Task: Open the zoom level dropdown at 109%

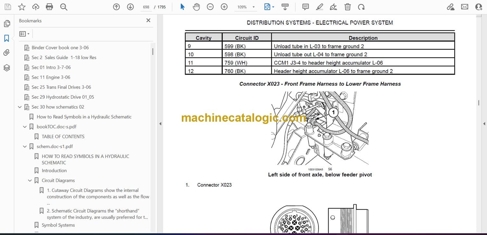Action: (254, 7)
